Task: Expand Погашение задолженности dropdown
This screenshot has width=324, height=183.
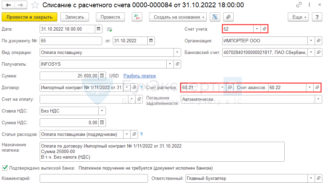Action: [317, 99]
